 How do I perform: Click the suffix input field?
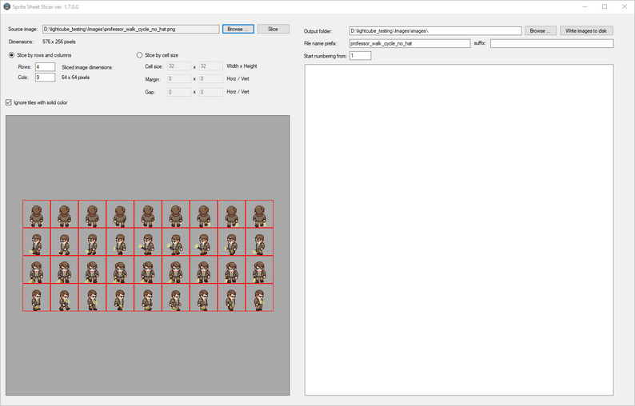pyautogui.click(x=552, y=43)
